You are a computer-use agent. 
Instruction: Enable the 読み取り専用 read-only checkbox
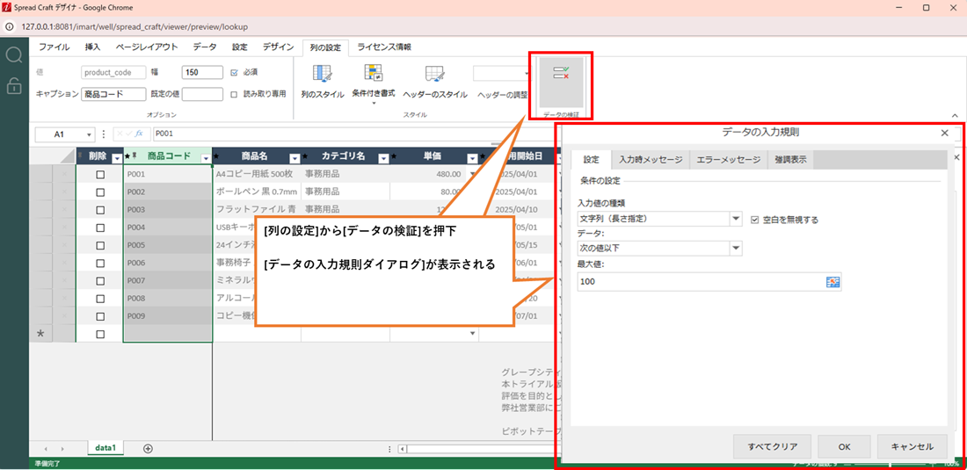point(234,94)
